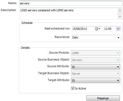This screenshot has height=101, width=123.
Task: Click the 'Next scheduled run:' label
Action: pos(57,28)
